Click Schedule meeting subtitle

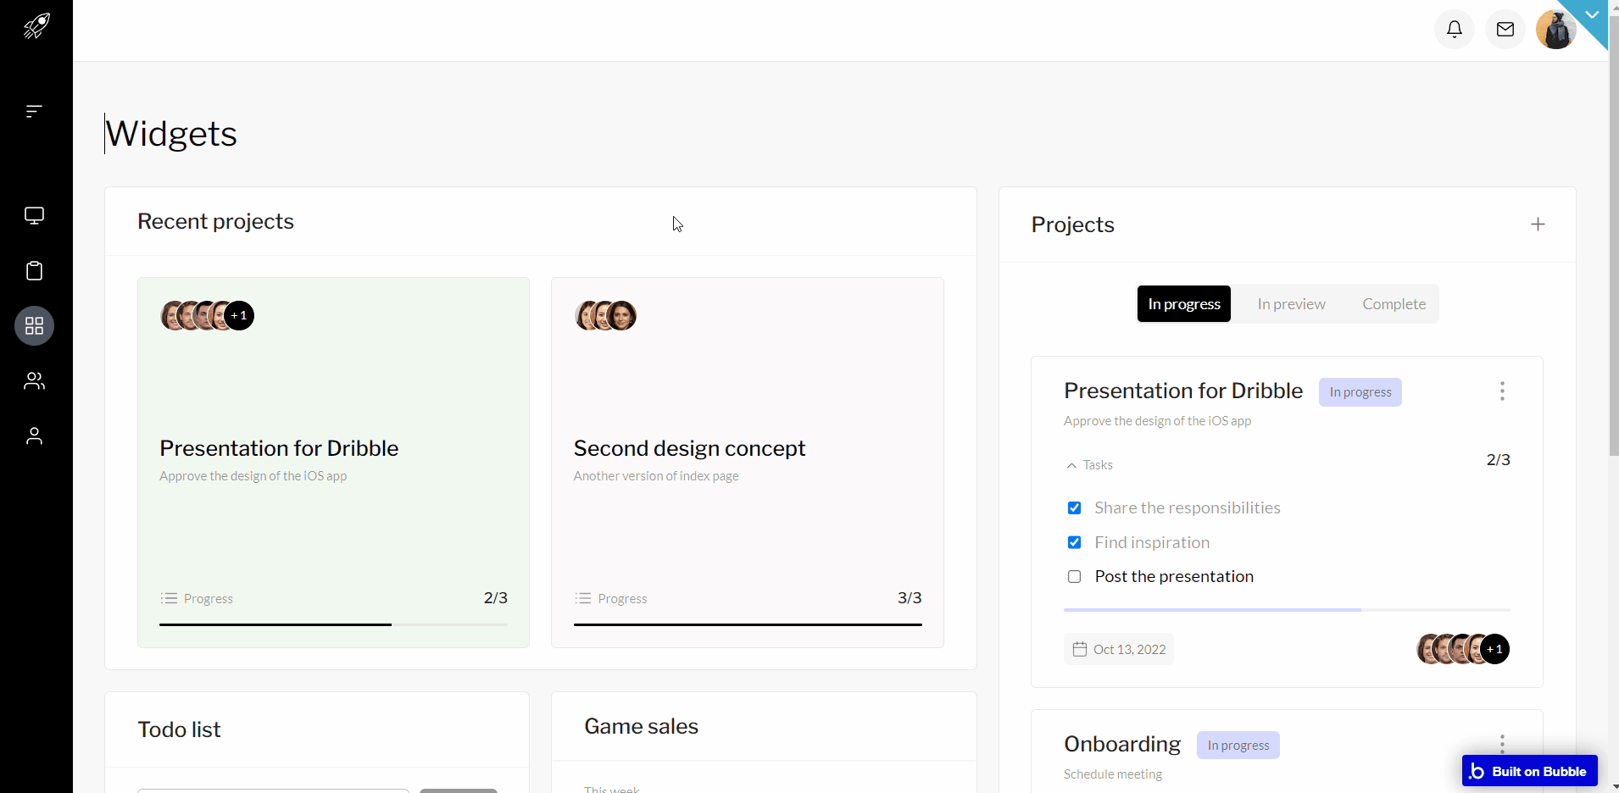click(x=1113, y=774)
